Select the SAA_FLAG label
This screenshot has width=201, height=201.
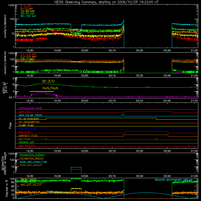point(25,132)
